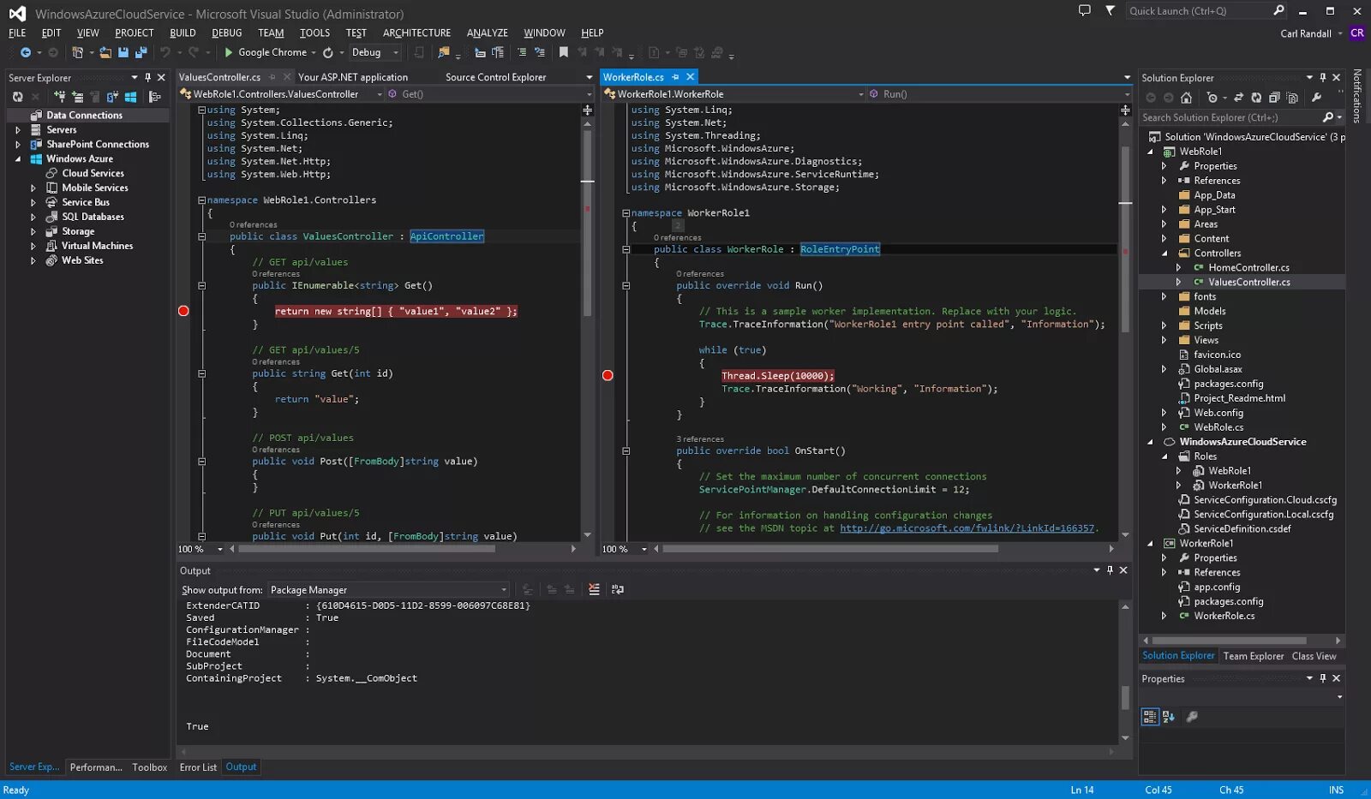Open Properties wrench icon in Solution Explorer

(x=1316, y=98)
